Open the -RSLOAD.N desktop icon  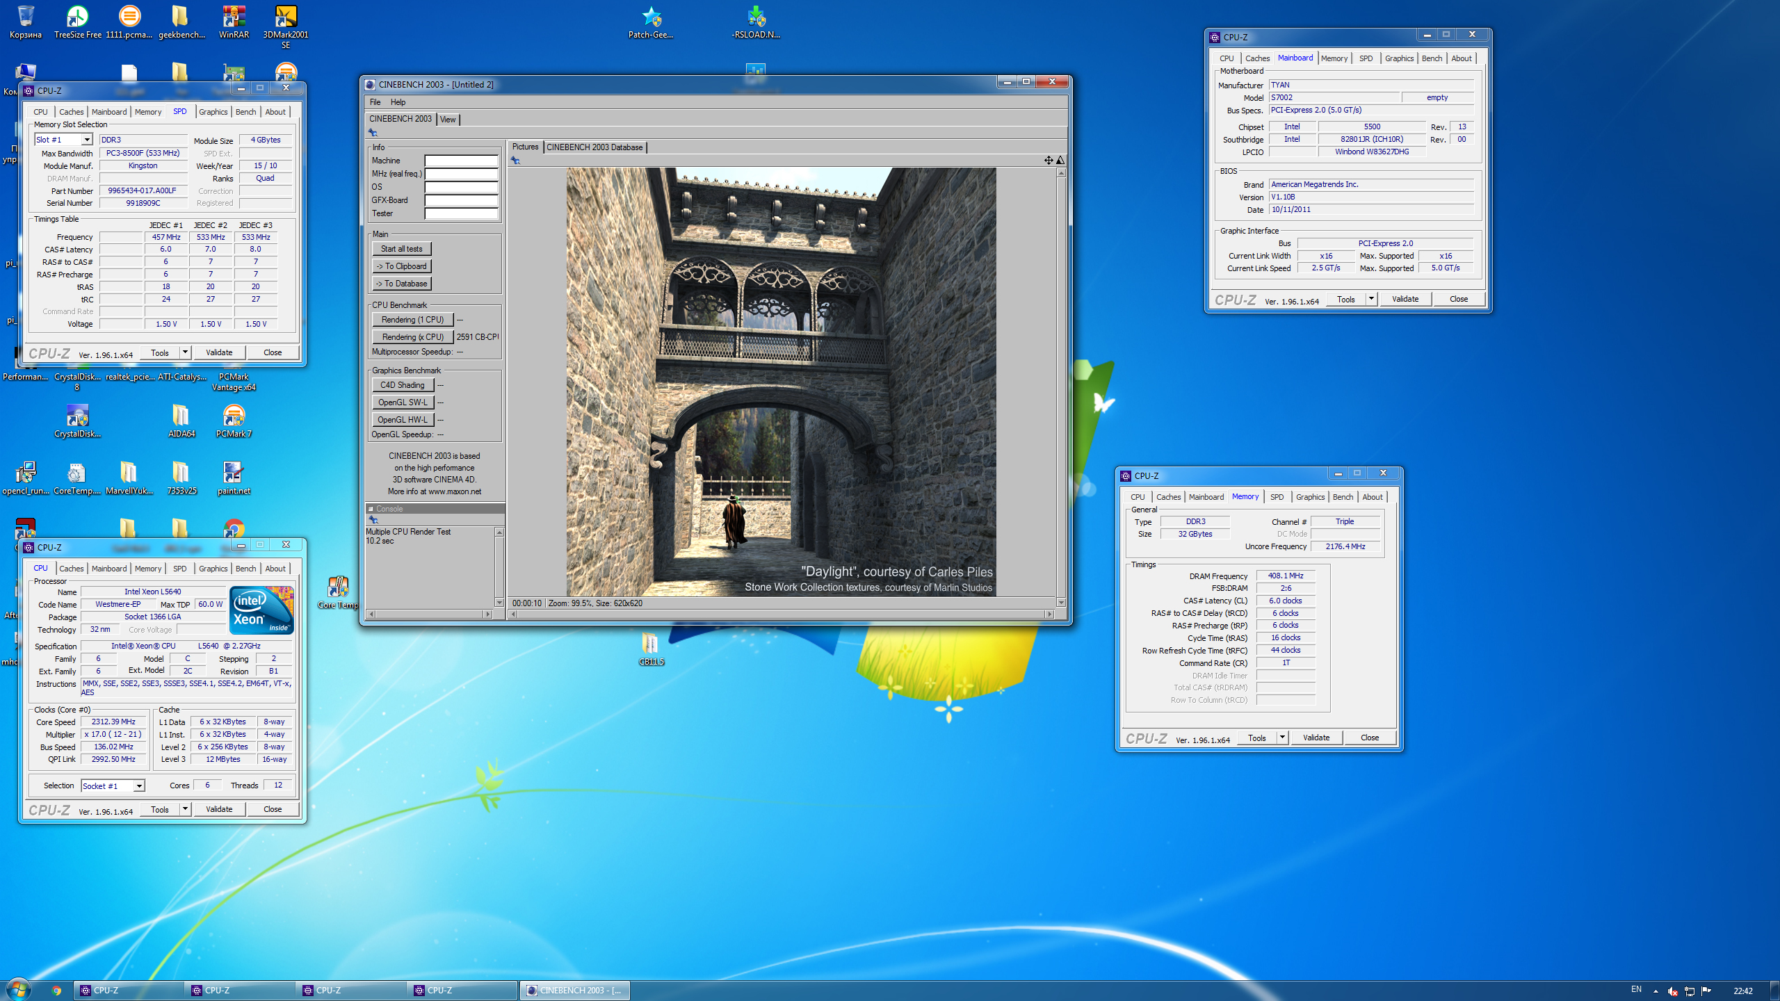coord(756,22)
